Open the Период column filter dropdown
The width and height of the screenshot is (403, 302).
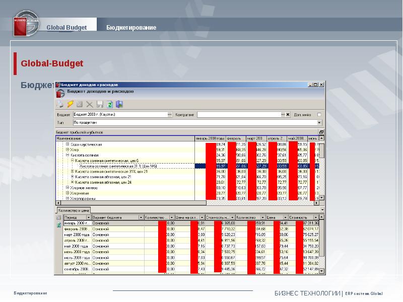89,217
